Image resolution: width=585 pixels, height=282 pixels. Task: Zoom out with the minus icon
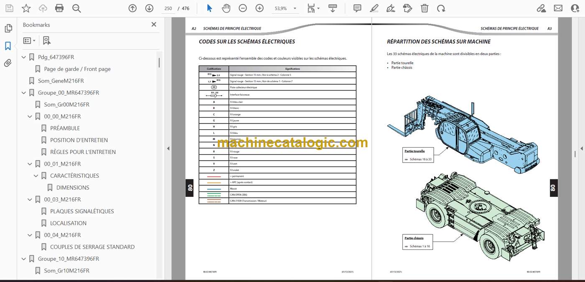click(243, 8)
